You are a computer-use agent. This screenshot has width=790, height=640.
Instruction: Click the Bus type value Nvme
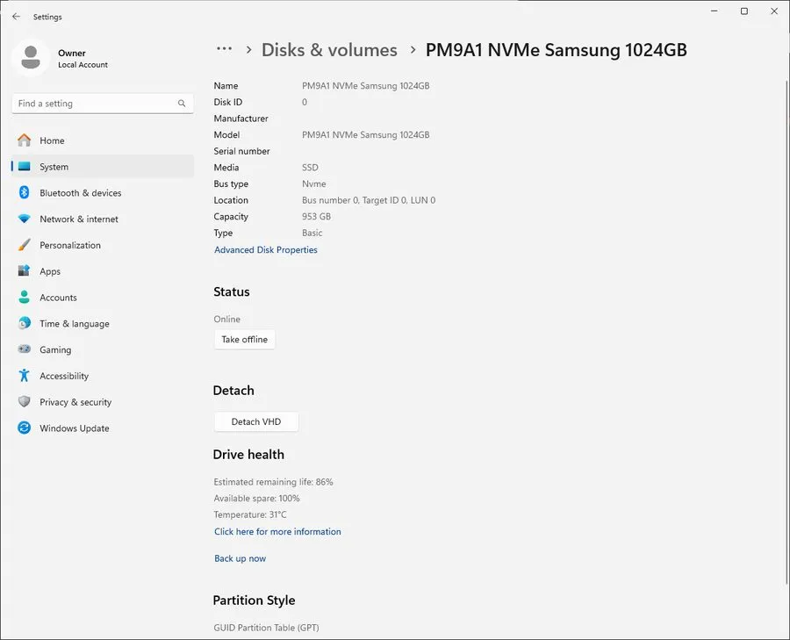[314, 184]
